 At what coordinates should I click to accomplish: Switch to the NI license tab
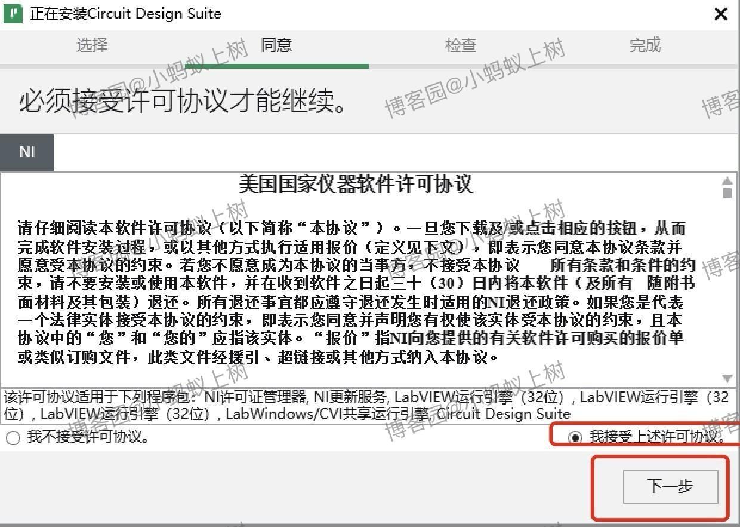click(27, 152)
